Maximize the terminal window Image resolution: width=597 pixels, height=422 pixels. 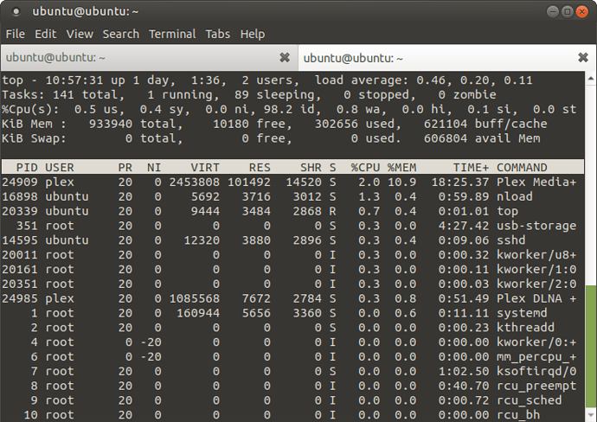tap(568, 12)
